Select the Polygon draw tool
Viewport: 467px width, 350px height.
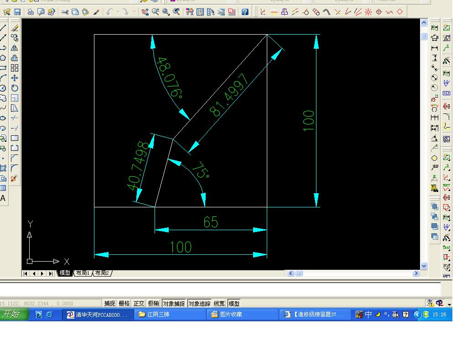point(3,58)
